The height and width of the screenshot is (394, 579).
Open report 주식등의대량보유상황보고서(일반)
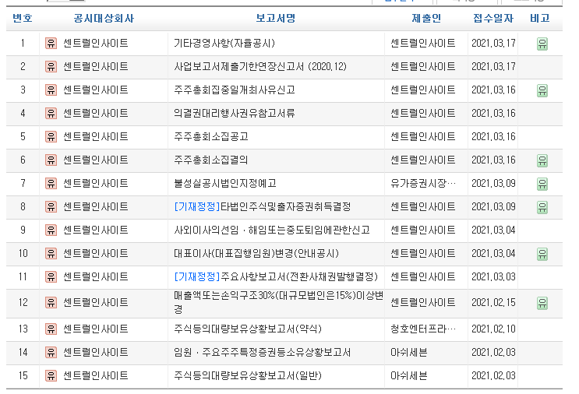tap(248, 376)
